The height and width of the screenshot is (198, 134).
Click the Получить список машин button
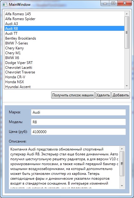click(x=73, y=95)
